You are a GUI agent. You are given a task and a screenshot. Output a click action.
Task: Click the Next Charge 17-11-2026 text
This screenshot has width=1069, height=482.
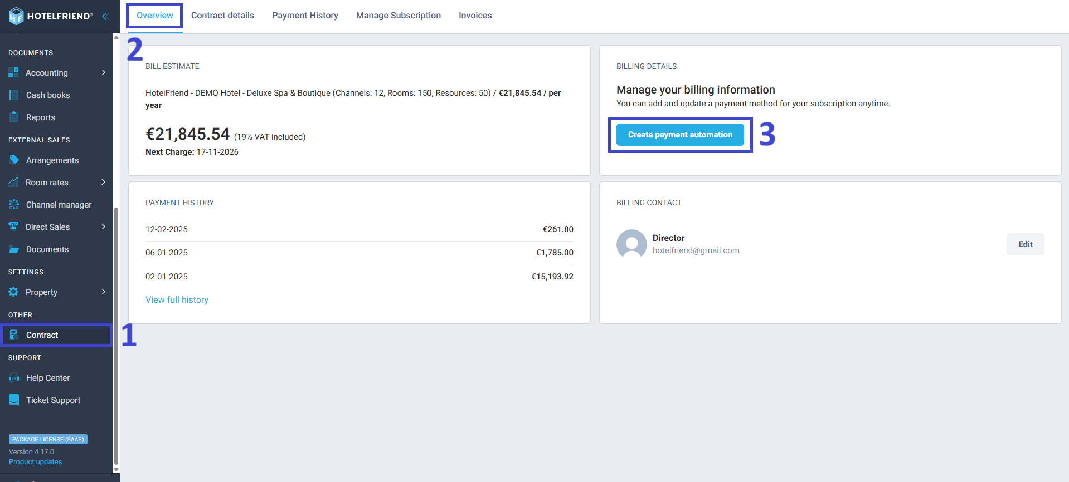(x=192, y=152)
